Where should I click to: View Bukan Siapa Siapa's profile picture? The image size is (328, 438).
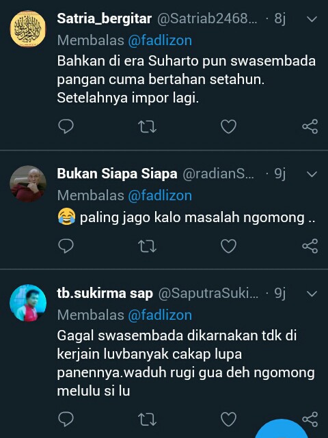coord(27,184)
